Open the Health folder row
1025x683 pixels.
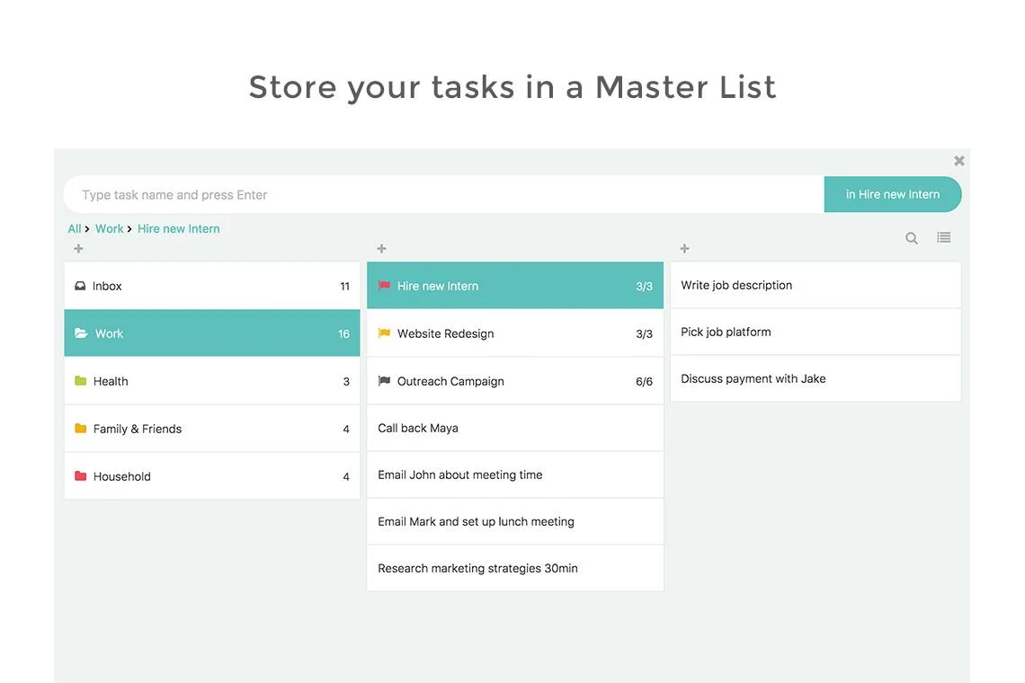coord(212,381)
